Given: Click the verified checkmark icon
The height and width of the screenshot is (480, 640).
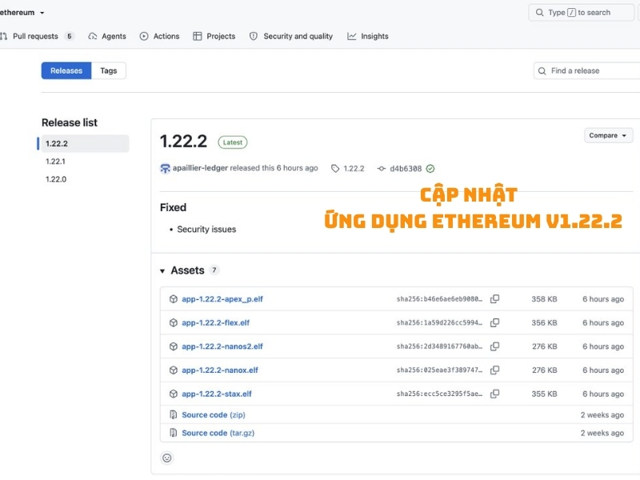Looking at the screenshot, I should (430, 169).
